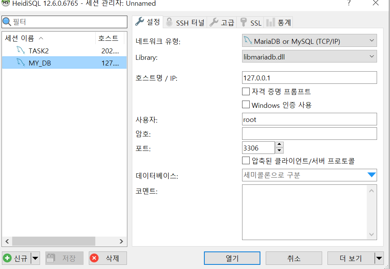This screenshot has height=269, width=390.
Task: Click the comment box scroll up arrow
Action: (x=371, y=191)
